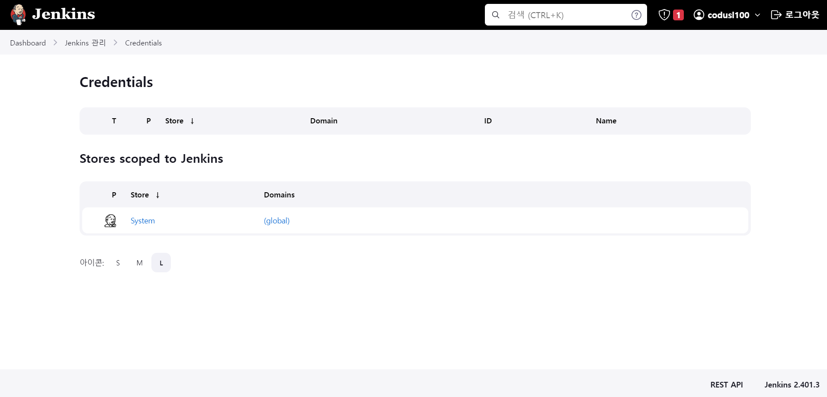Viewport: 827px width, 397px height.
Task: Sort credentials table by ID column
Action: click(488, 121)
